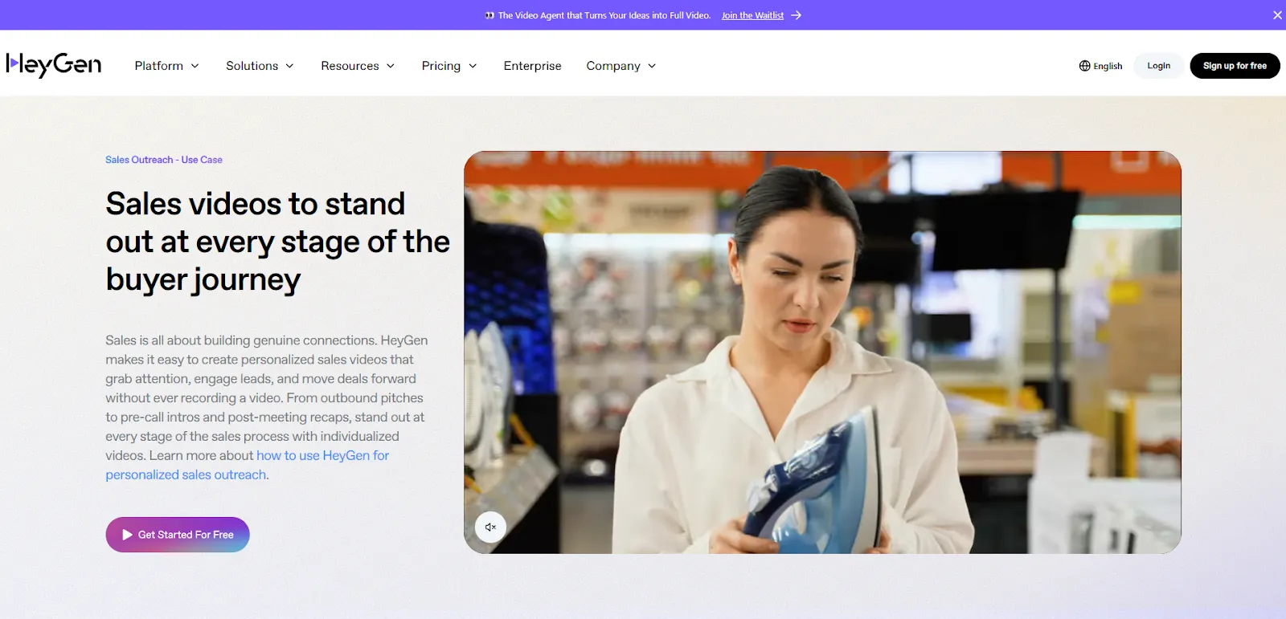Click the Sales Outreach - Use Case label
The image size is (1286, 619).
pos(164,160)
